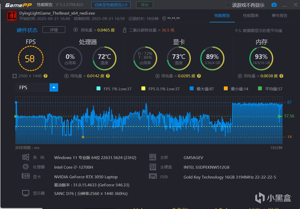The image size is (300, 209).
Task: Click 记录时长: 18分钟 text
Action: pyautogui.click(x=143, y=19)
